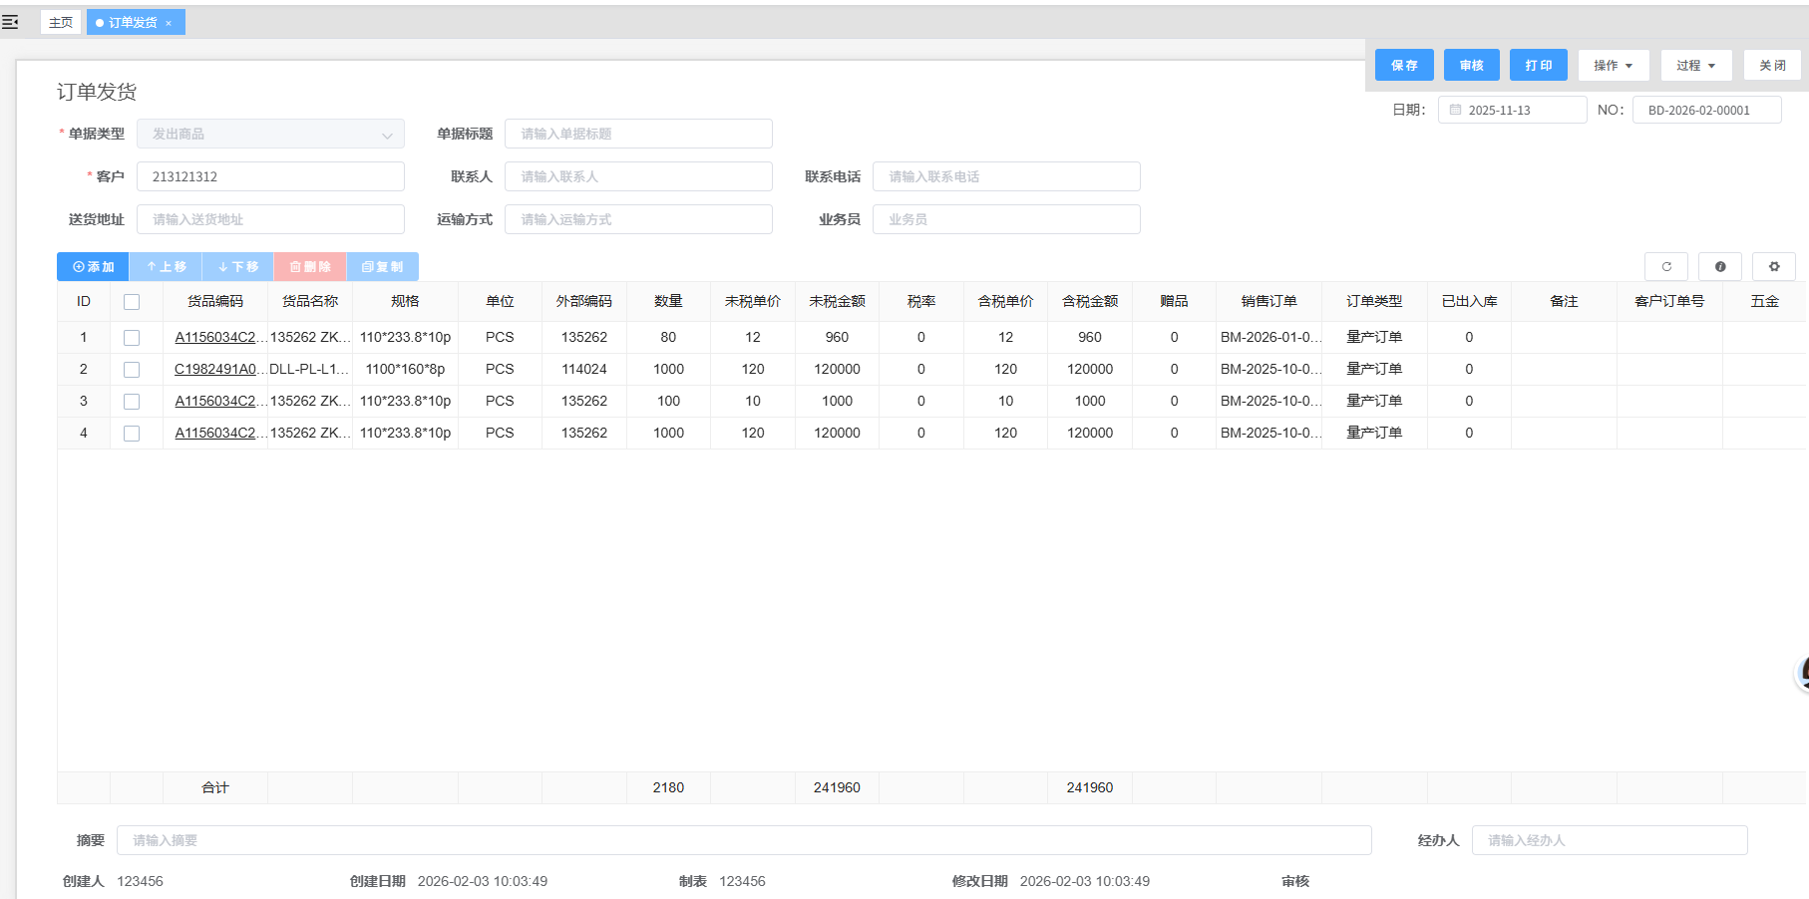The image size is (1809, 899).
Task: Switch to the 主页 tab
Action: tap(61, 22)
